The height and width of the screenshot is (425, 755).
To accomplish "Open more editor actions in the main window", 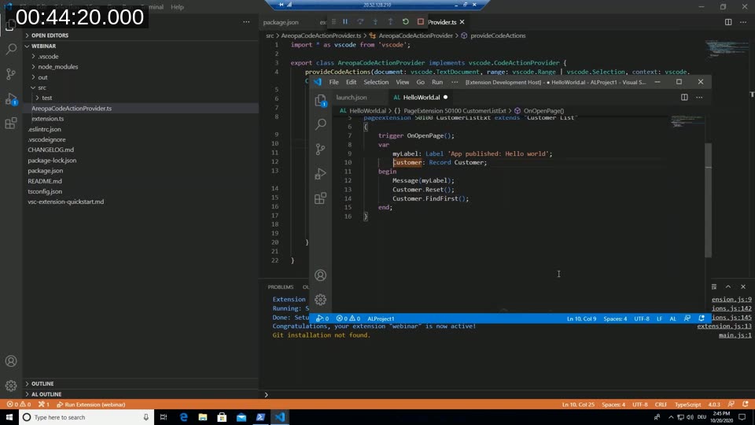I will click(x=743, y=22).
